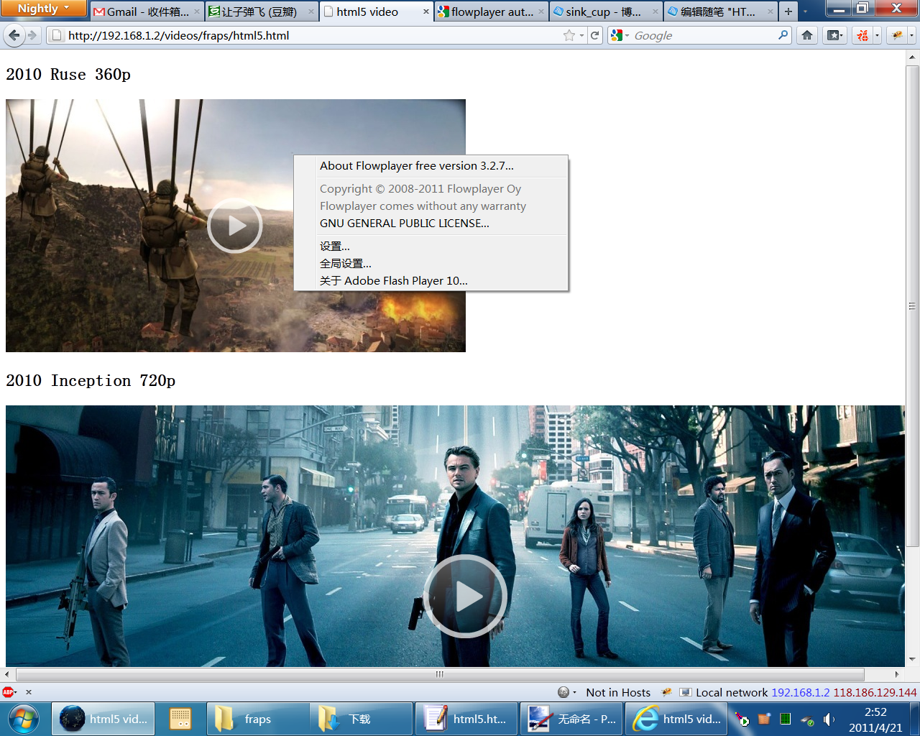
Task: Click the 118.186.129.144 IP address
Action: tap(875, 693)
